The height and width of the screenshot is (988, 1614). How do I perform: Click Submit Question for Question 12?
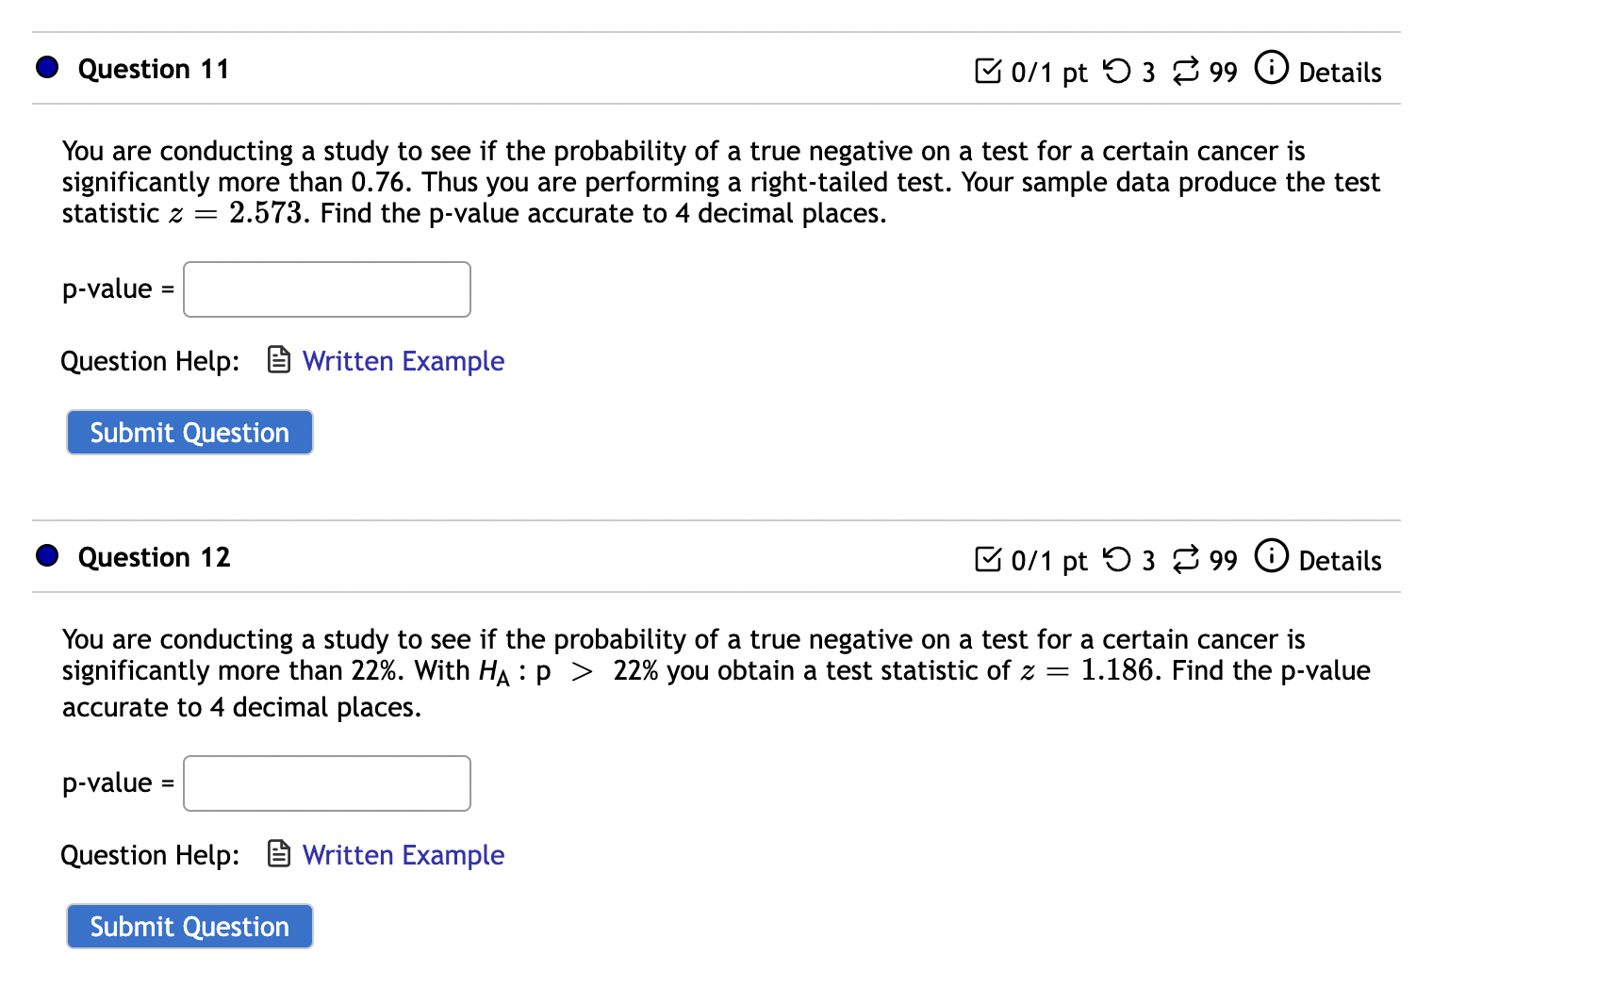click(x=189, y=926)
